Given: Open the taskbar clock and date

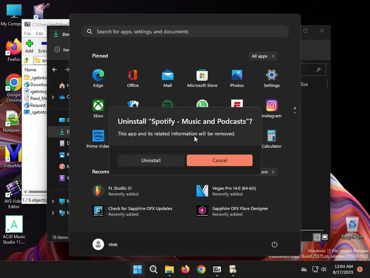Looking at the screenshot, I should click(x=343, y=269).
